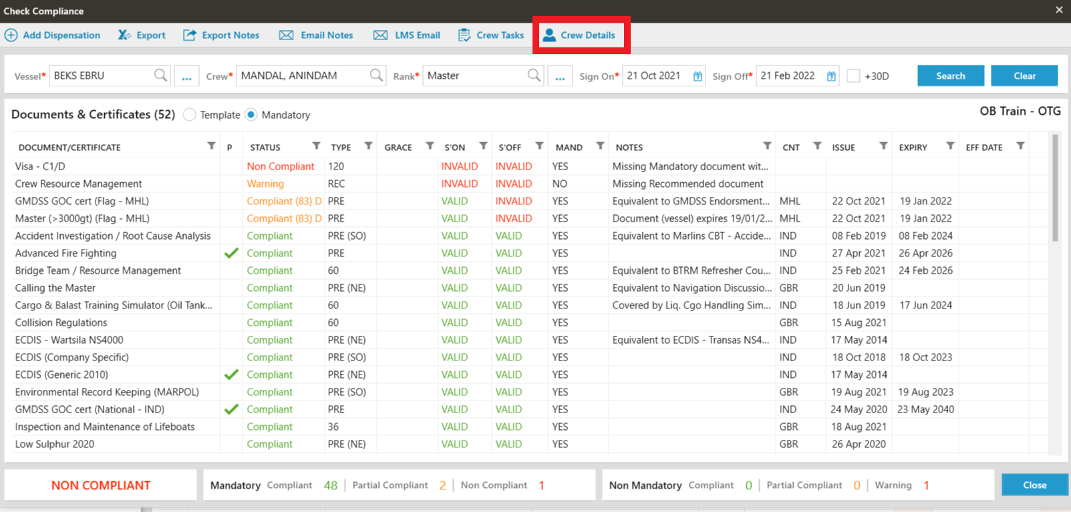Viewport: 1071px width, 512px height.
Task: Select the Crew Resource Management row
Action: tap(531, 184)
